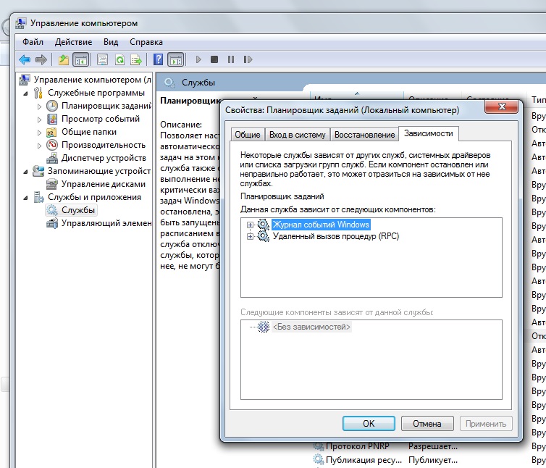Click the Pause service icon
Image resolution: width=546 pixels, height=468 pixels.
pos(231,59)
